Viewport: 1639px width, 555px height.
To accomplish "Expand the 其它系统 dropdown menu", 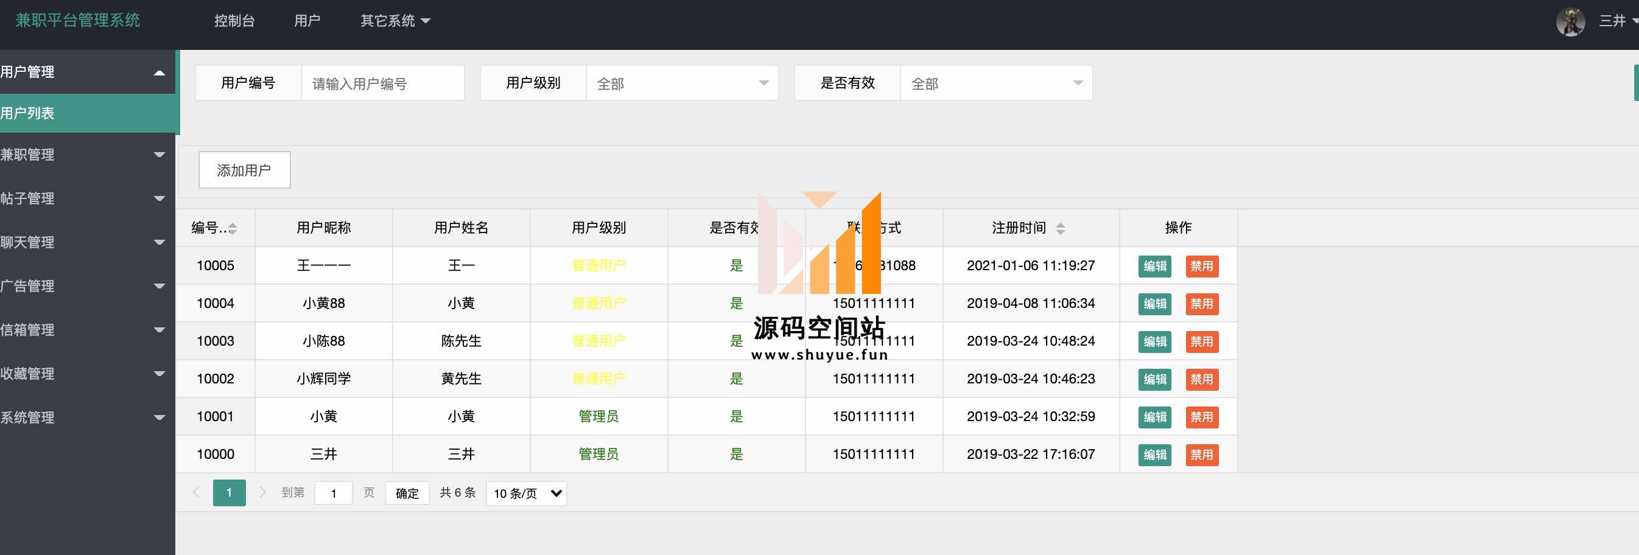I will (395, 21).
